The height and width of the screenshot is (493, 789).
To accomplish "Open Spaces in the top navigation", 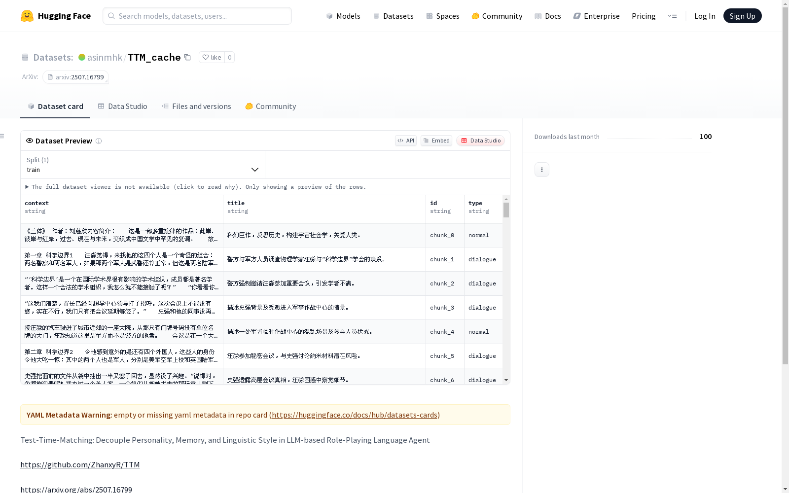I will (443, 16).
